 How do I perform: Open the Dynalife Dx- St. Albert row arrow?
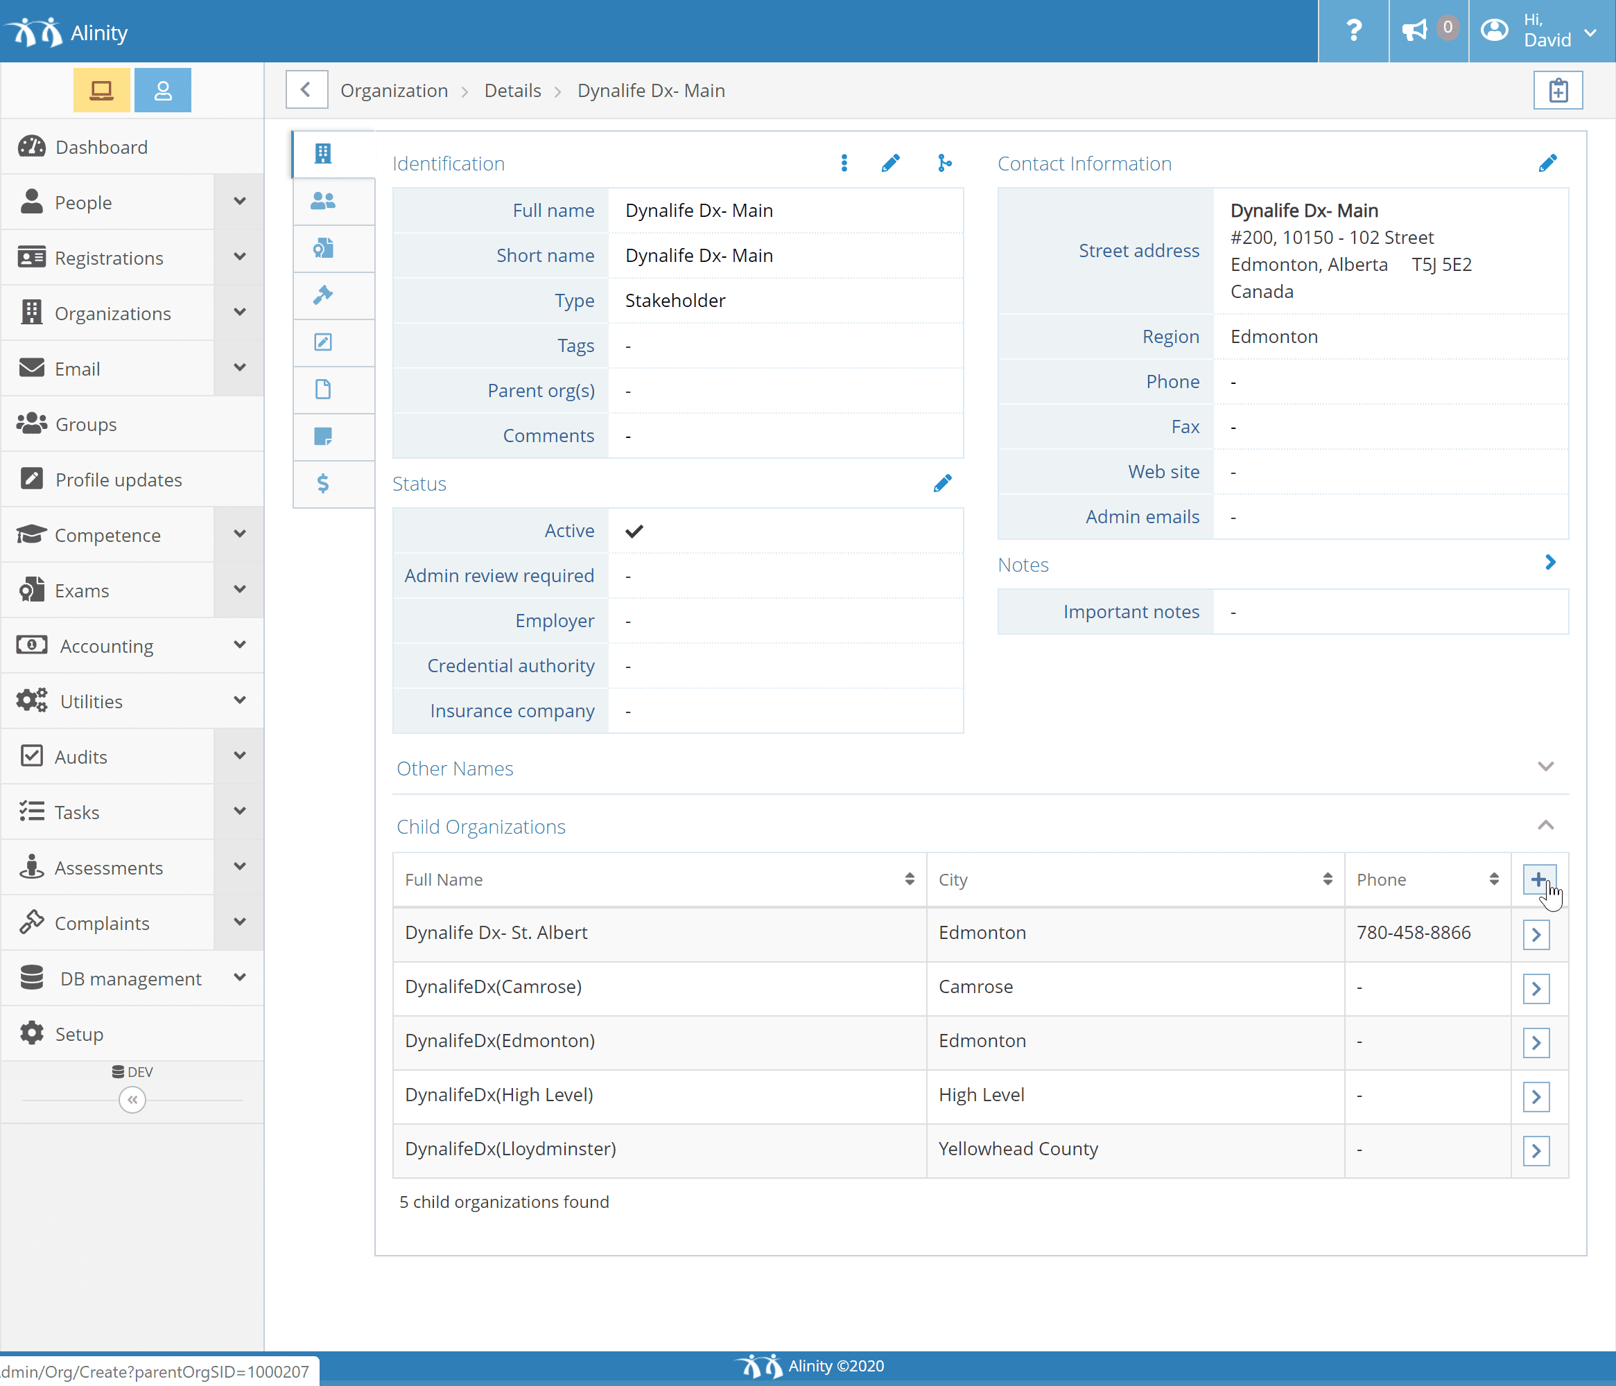pyautogui.click(x=1536, y=934)
